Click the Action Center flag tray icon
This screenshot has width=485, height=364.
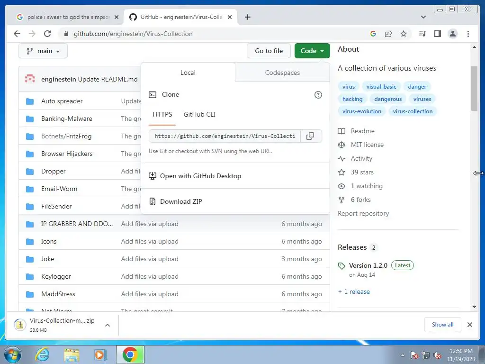[x=414, y=355]
